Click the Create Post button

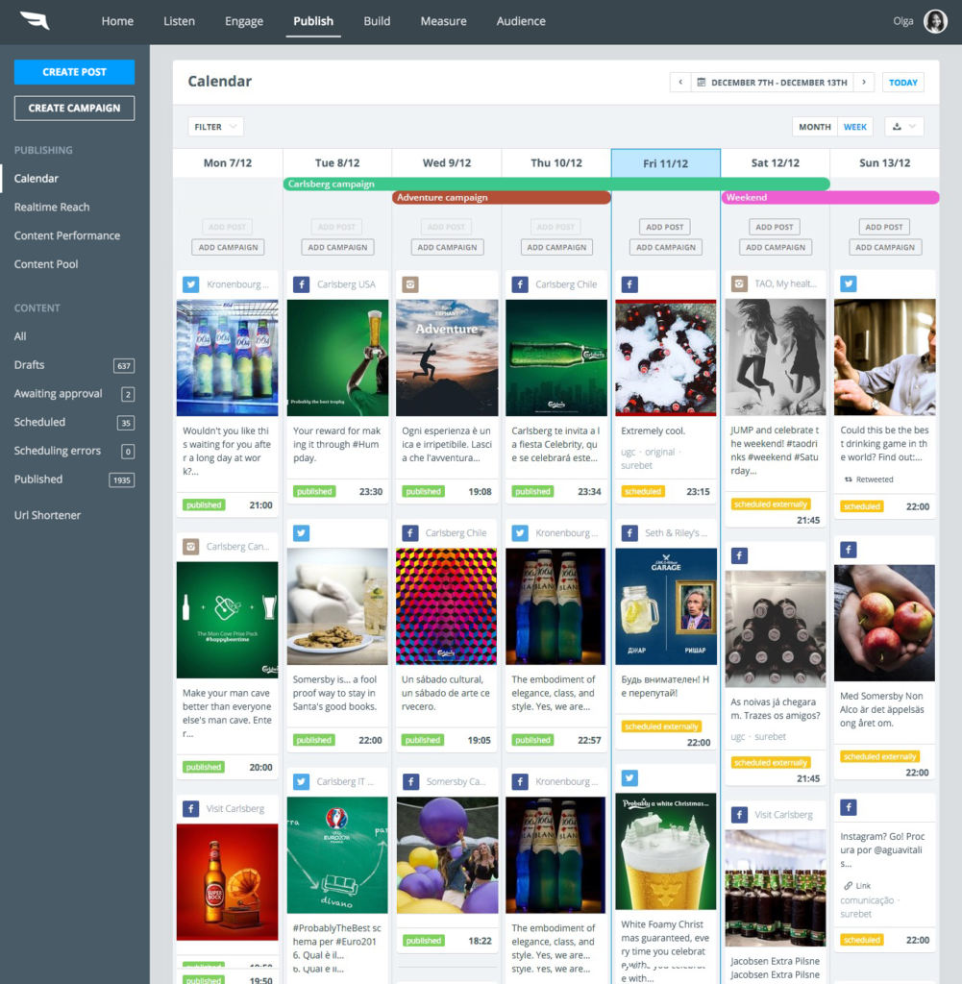pos(74,71)
